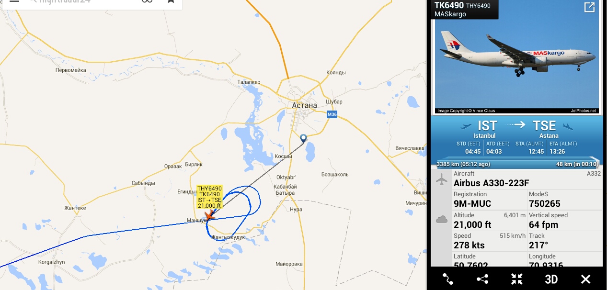Close the TK6490 flight details panel
Viewport: 607px width, 290px height.
585,279
